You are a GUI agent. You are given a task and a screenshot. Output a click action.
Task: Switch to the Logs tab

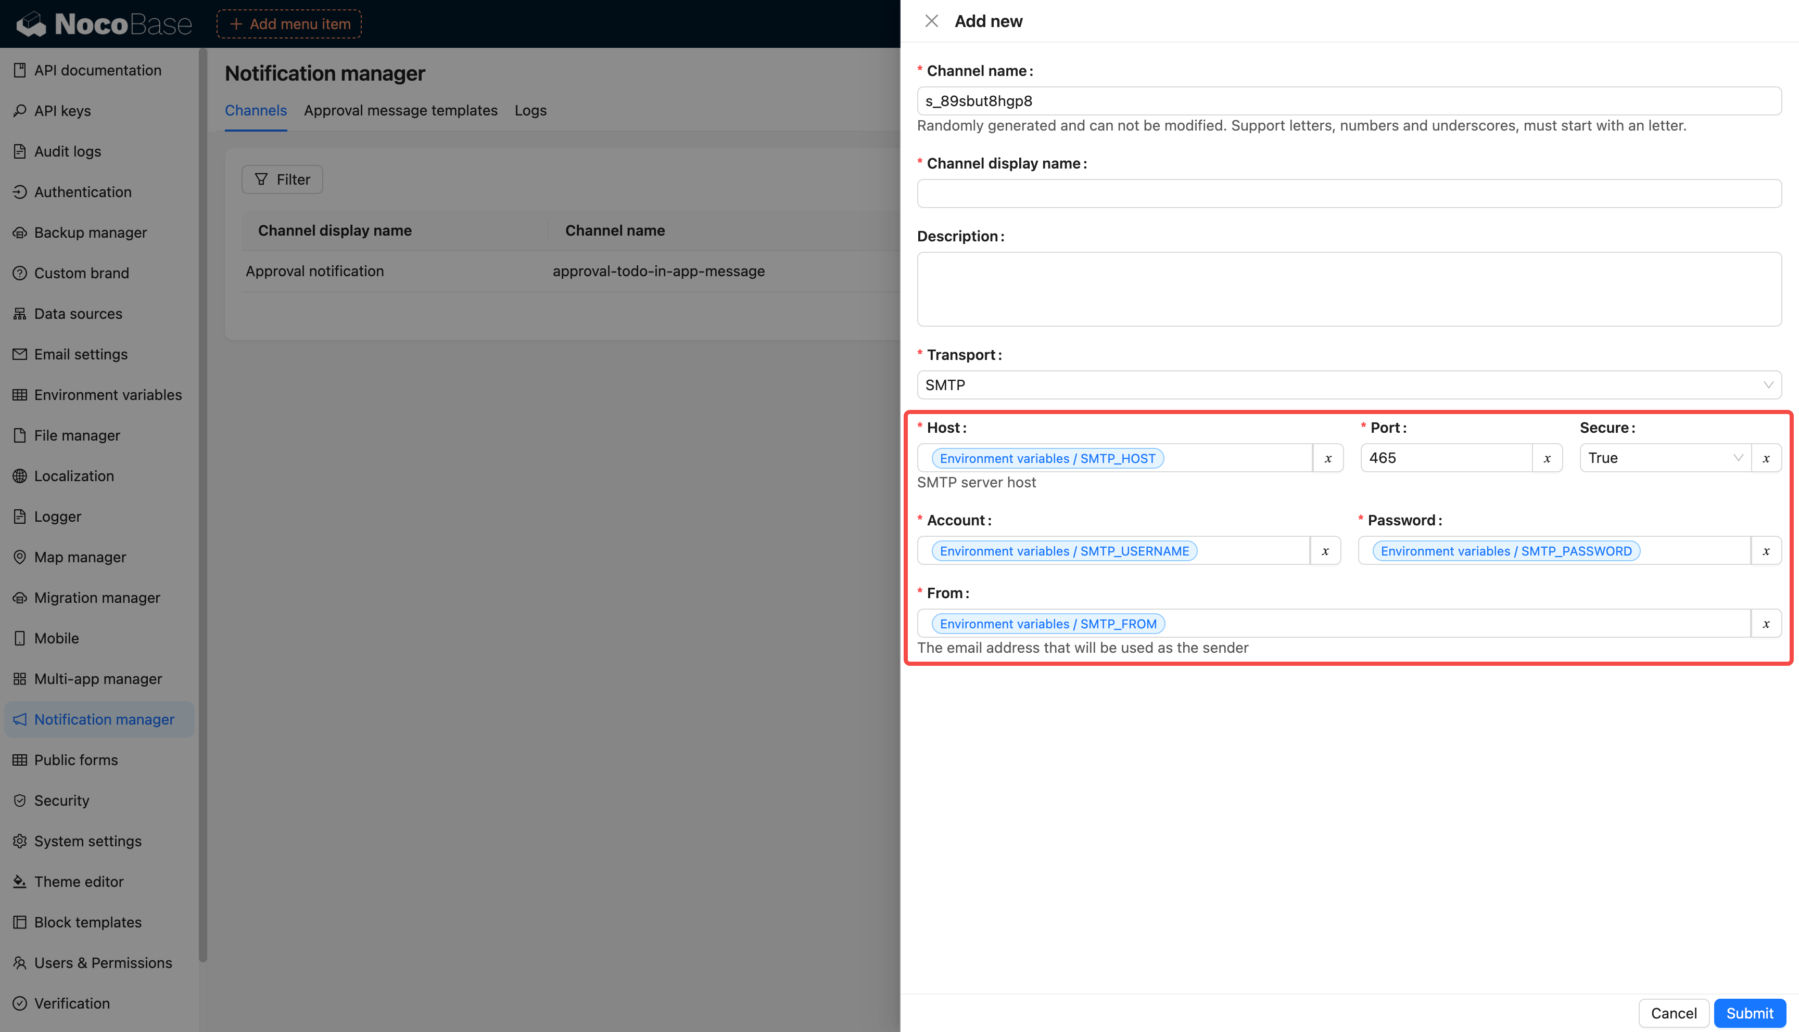tap(530, 111)
